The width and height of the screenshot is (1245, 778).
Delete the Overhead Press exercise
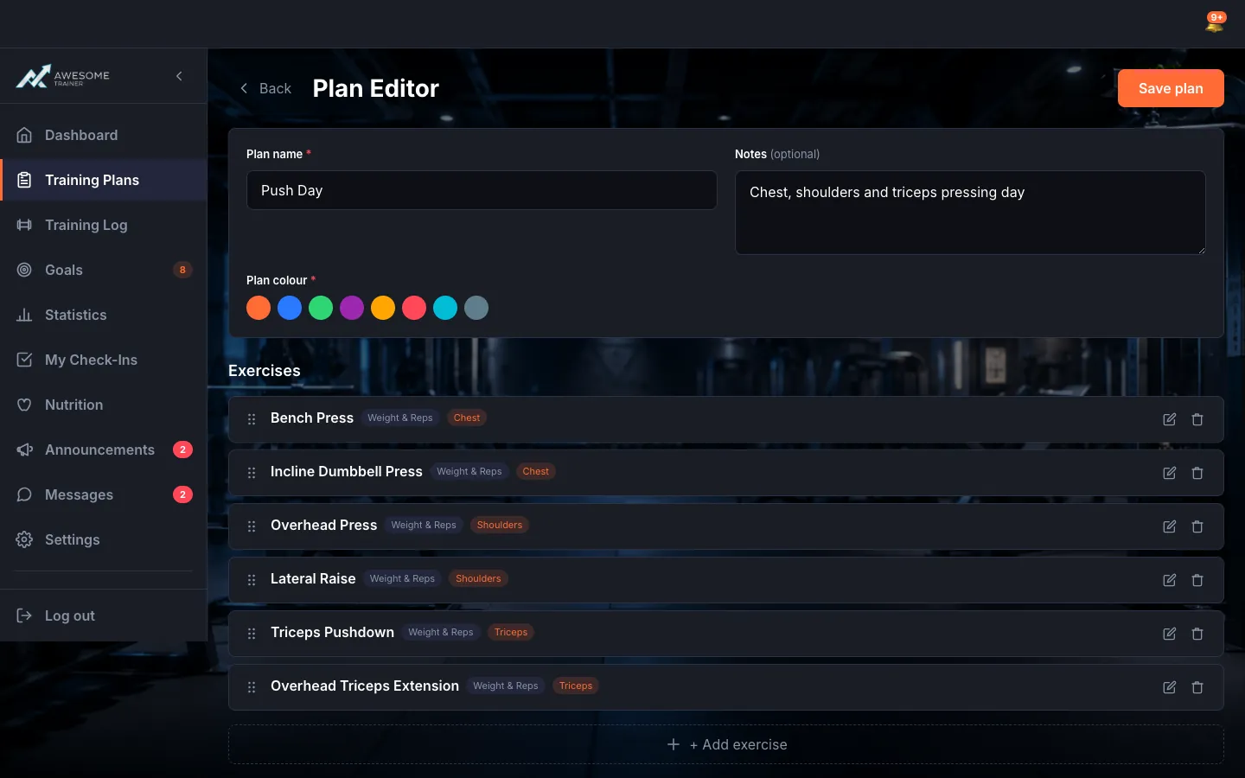[1197, 526]
